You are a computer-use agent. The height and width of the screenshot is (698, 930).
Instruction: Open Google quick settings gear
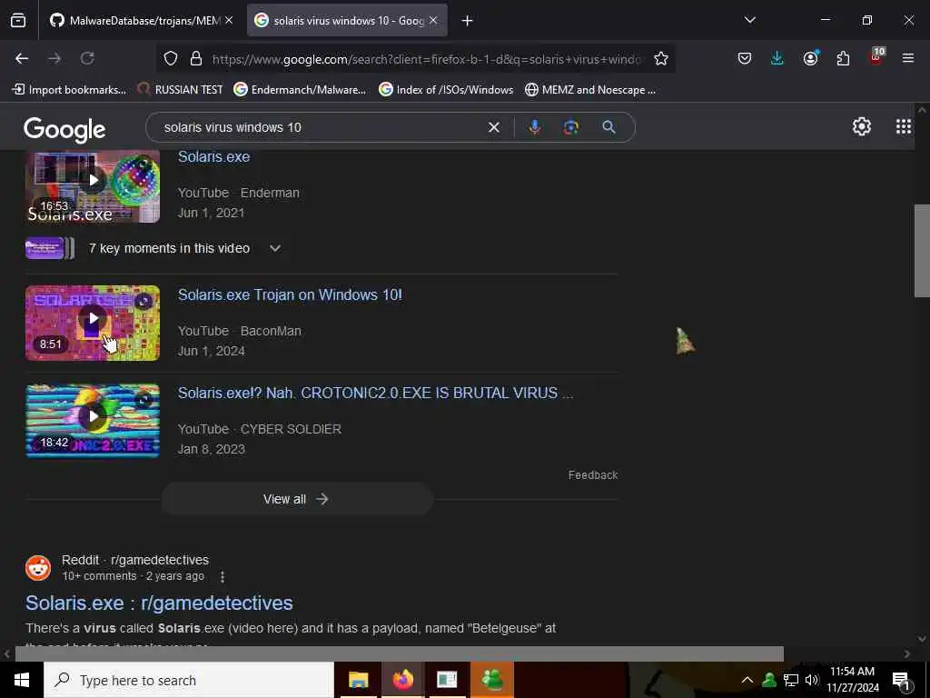tap(862, 126)
